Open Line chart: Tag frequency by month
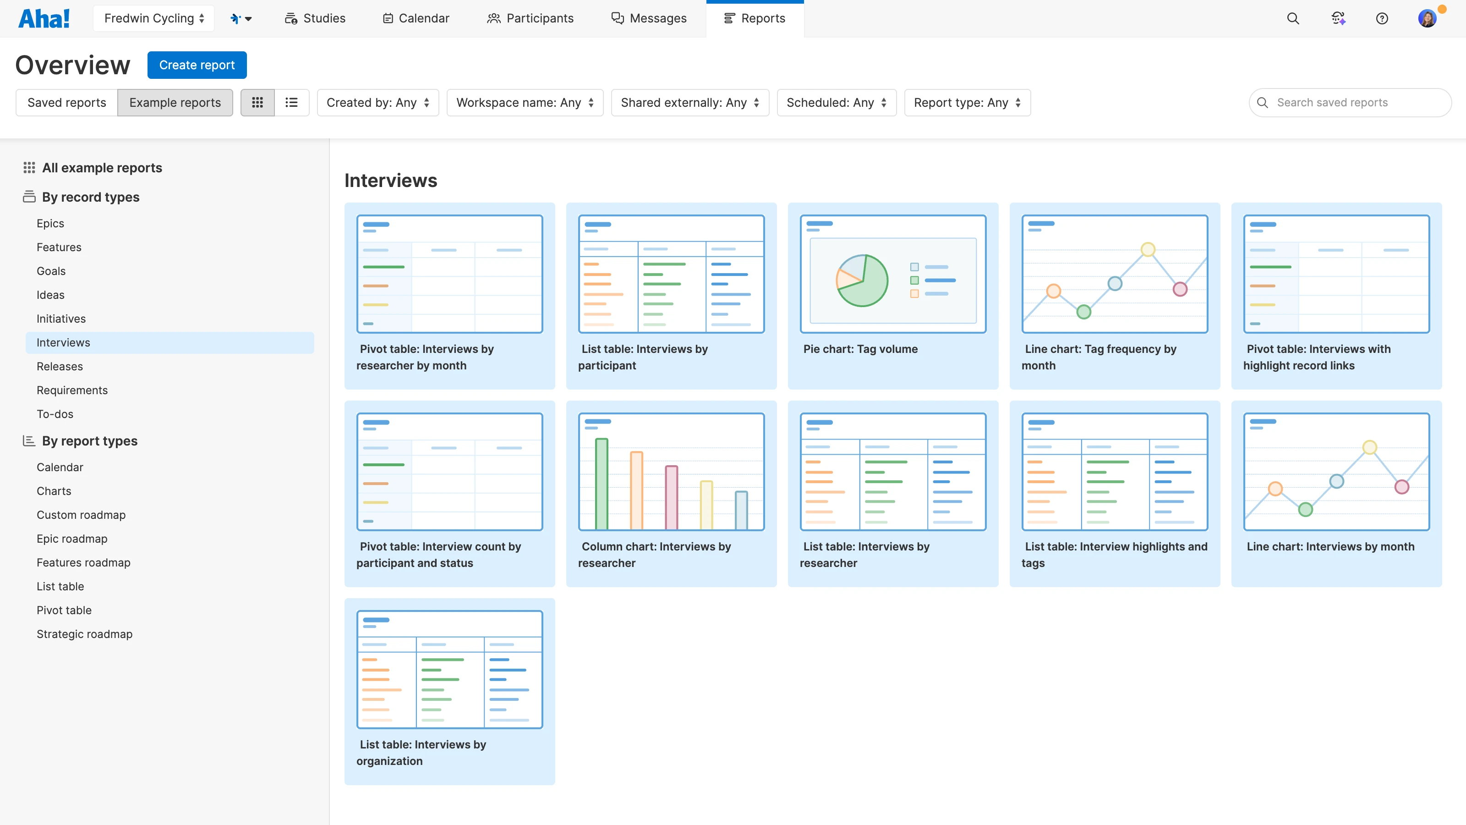Viewport: 1466px width, 825px height. [1114, 296]
